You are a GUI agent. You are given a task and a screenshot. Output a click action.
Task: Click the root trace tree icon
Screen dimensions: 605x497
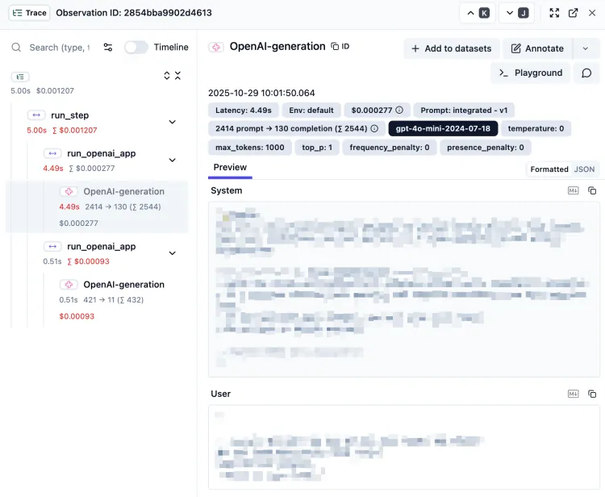pyautogui.click(x=20, y=77)
